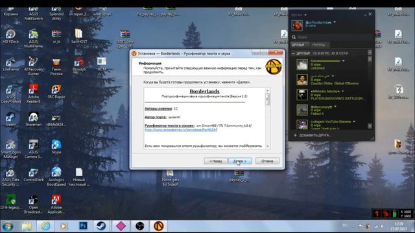Image resolution: width=415 pixels, height=233 pixels.
Task: Click the Borderlands installer taskbar icon
Action: click(x=158, y=226)
